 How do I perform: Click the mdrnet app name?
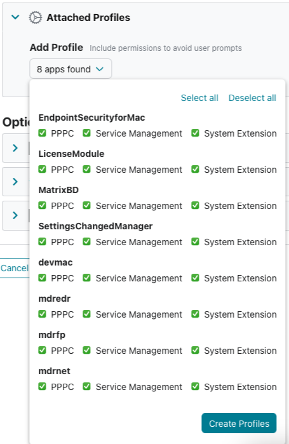pos(55,371)
